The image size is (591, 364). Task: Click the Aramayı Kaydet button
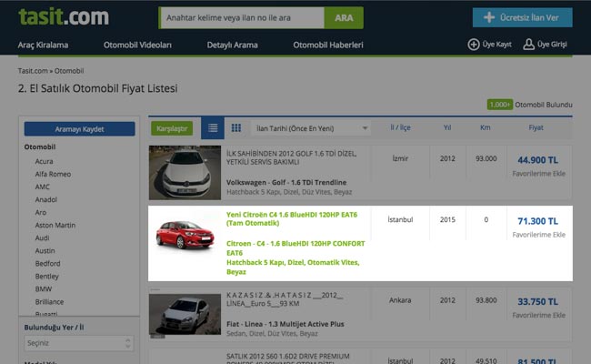tap(79, 129)
